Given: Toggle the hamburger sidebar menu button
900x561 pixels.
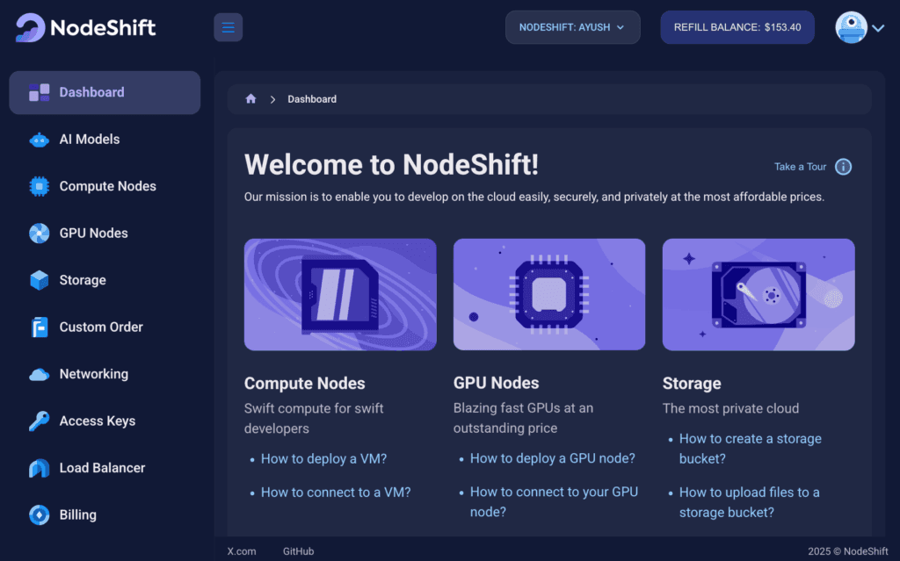Looking at the screenshot, I should pos(228,27).
